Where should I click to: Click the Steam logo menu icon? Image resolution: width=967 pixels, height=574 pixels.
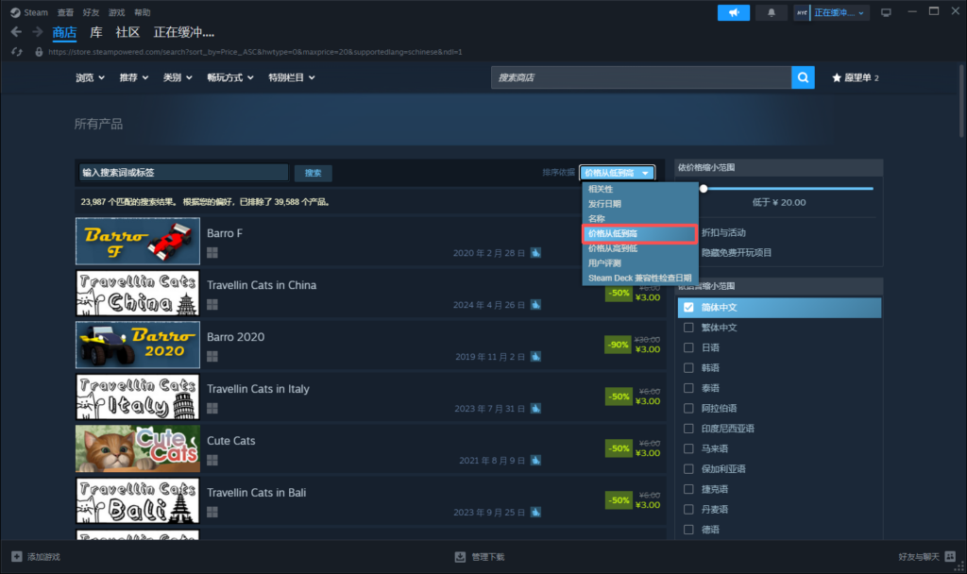[15, 12]
